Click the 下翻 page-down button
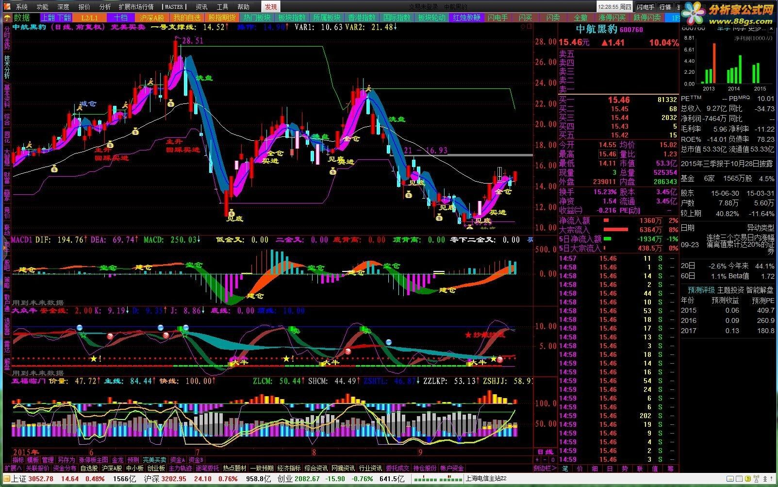 coord(63,17)
